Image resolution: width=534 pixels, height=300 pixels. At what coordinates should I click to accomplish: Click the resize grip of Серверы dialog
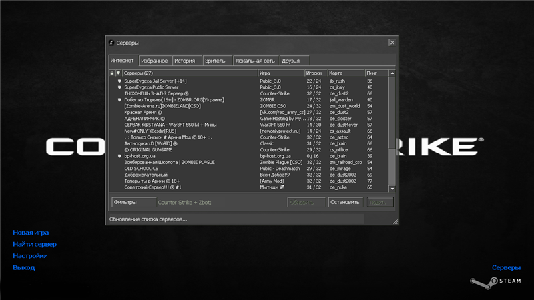(395, 222)
